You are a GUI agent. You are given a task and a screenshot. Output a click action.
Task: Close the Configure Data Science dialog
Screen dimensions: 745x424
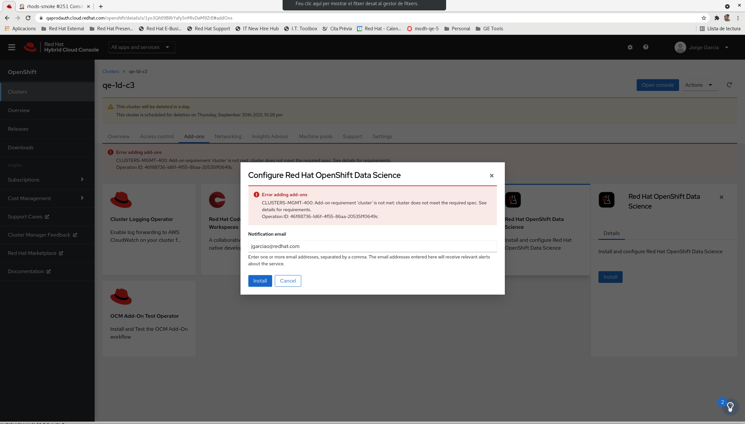[491, 176]
